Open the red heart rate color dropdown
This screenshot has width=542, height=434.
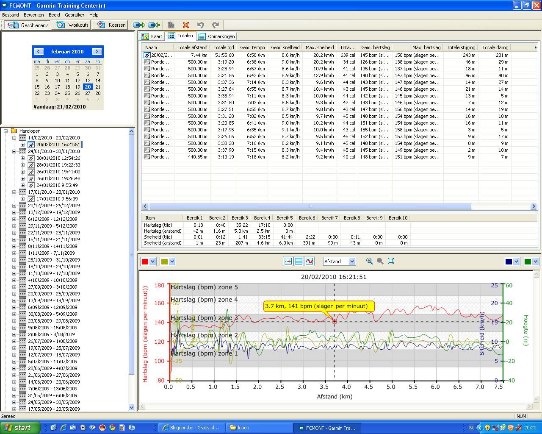coord(153,261)
